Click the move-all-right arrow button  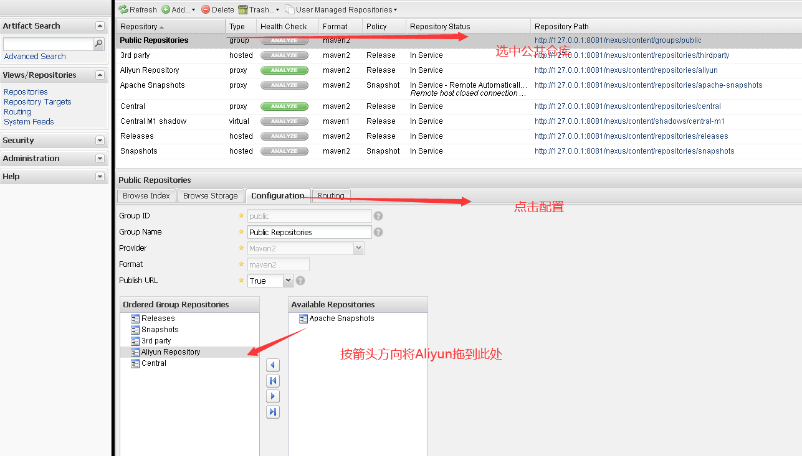click(x=272, y=412)
